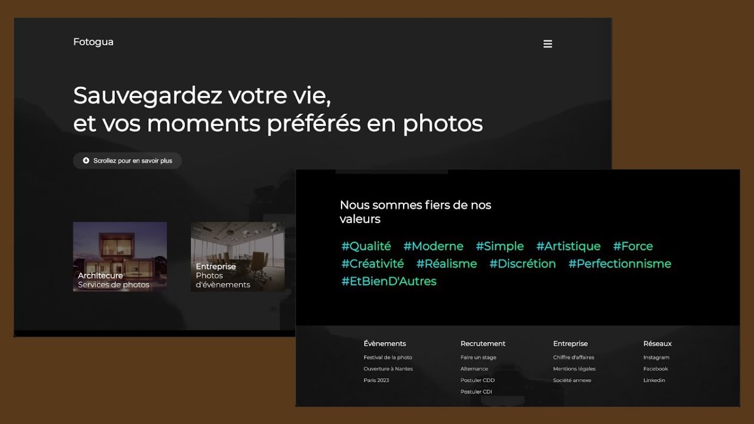Image resolution: width=754 pixels, height=424 pixels.
Task: Open the Instagram footer link
Action: [x=656, y=357]
